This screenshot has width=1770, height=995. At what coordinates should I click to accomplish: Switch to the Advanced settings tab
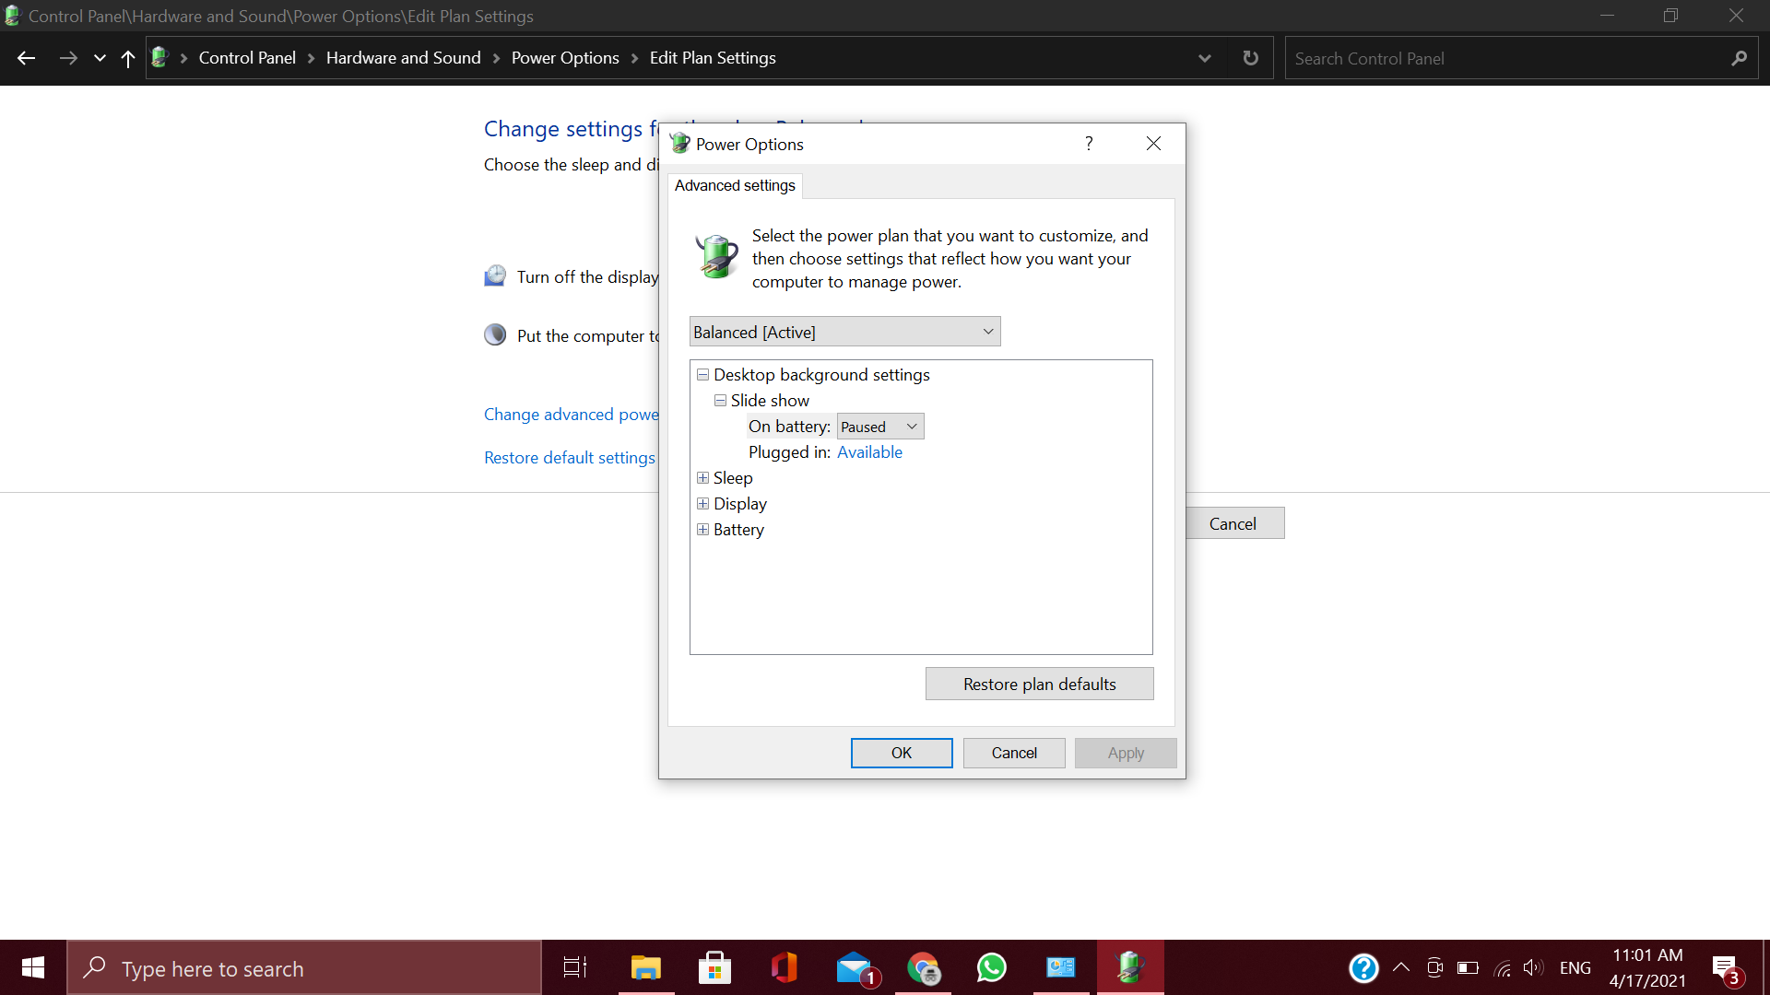735,185
